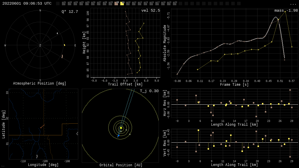Image resolution: width=299 pixels, height=168 pixels.
Task: Click the orange meteor track on the map
Action: [43, 126]
